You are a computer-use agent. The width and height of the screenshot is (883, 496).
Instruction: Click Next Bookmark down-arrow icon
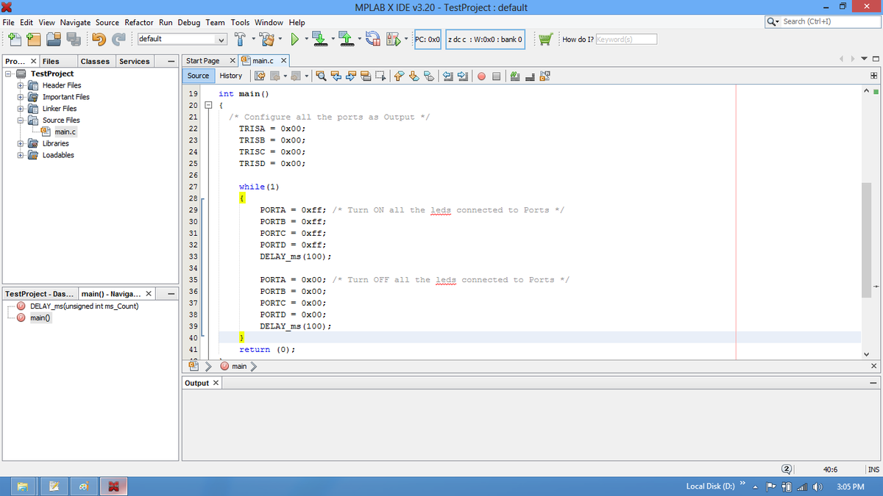414,76
